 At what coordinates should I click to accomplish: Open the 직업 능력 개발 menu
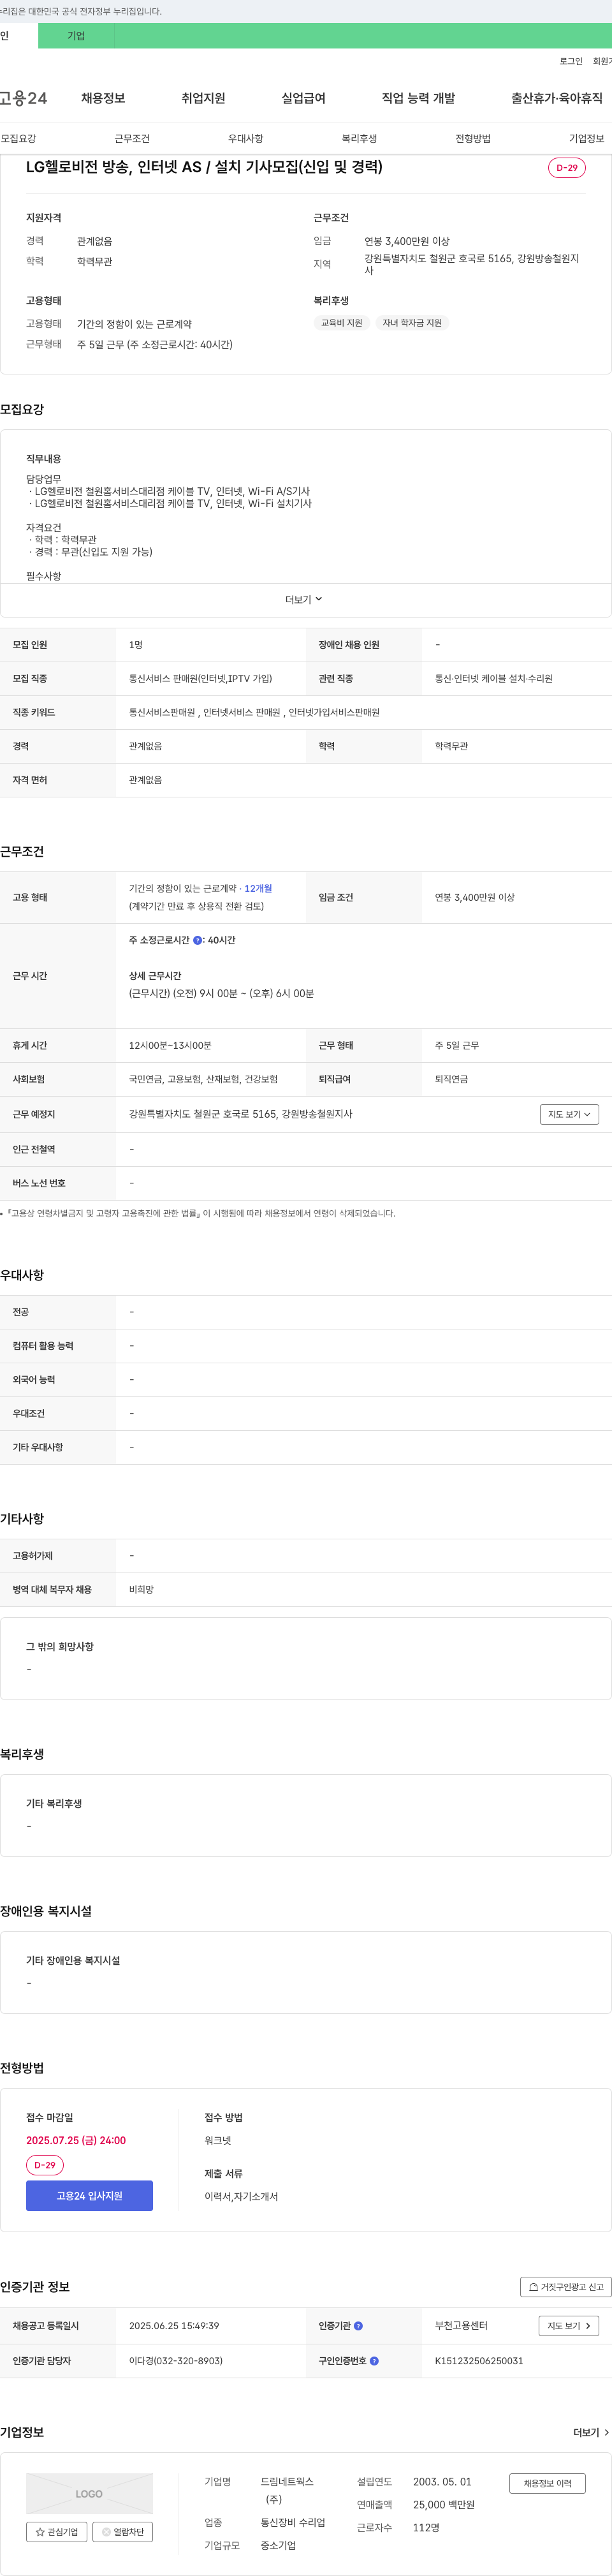[418, 98]
